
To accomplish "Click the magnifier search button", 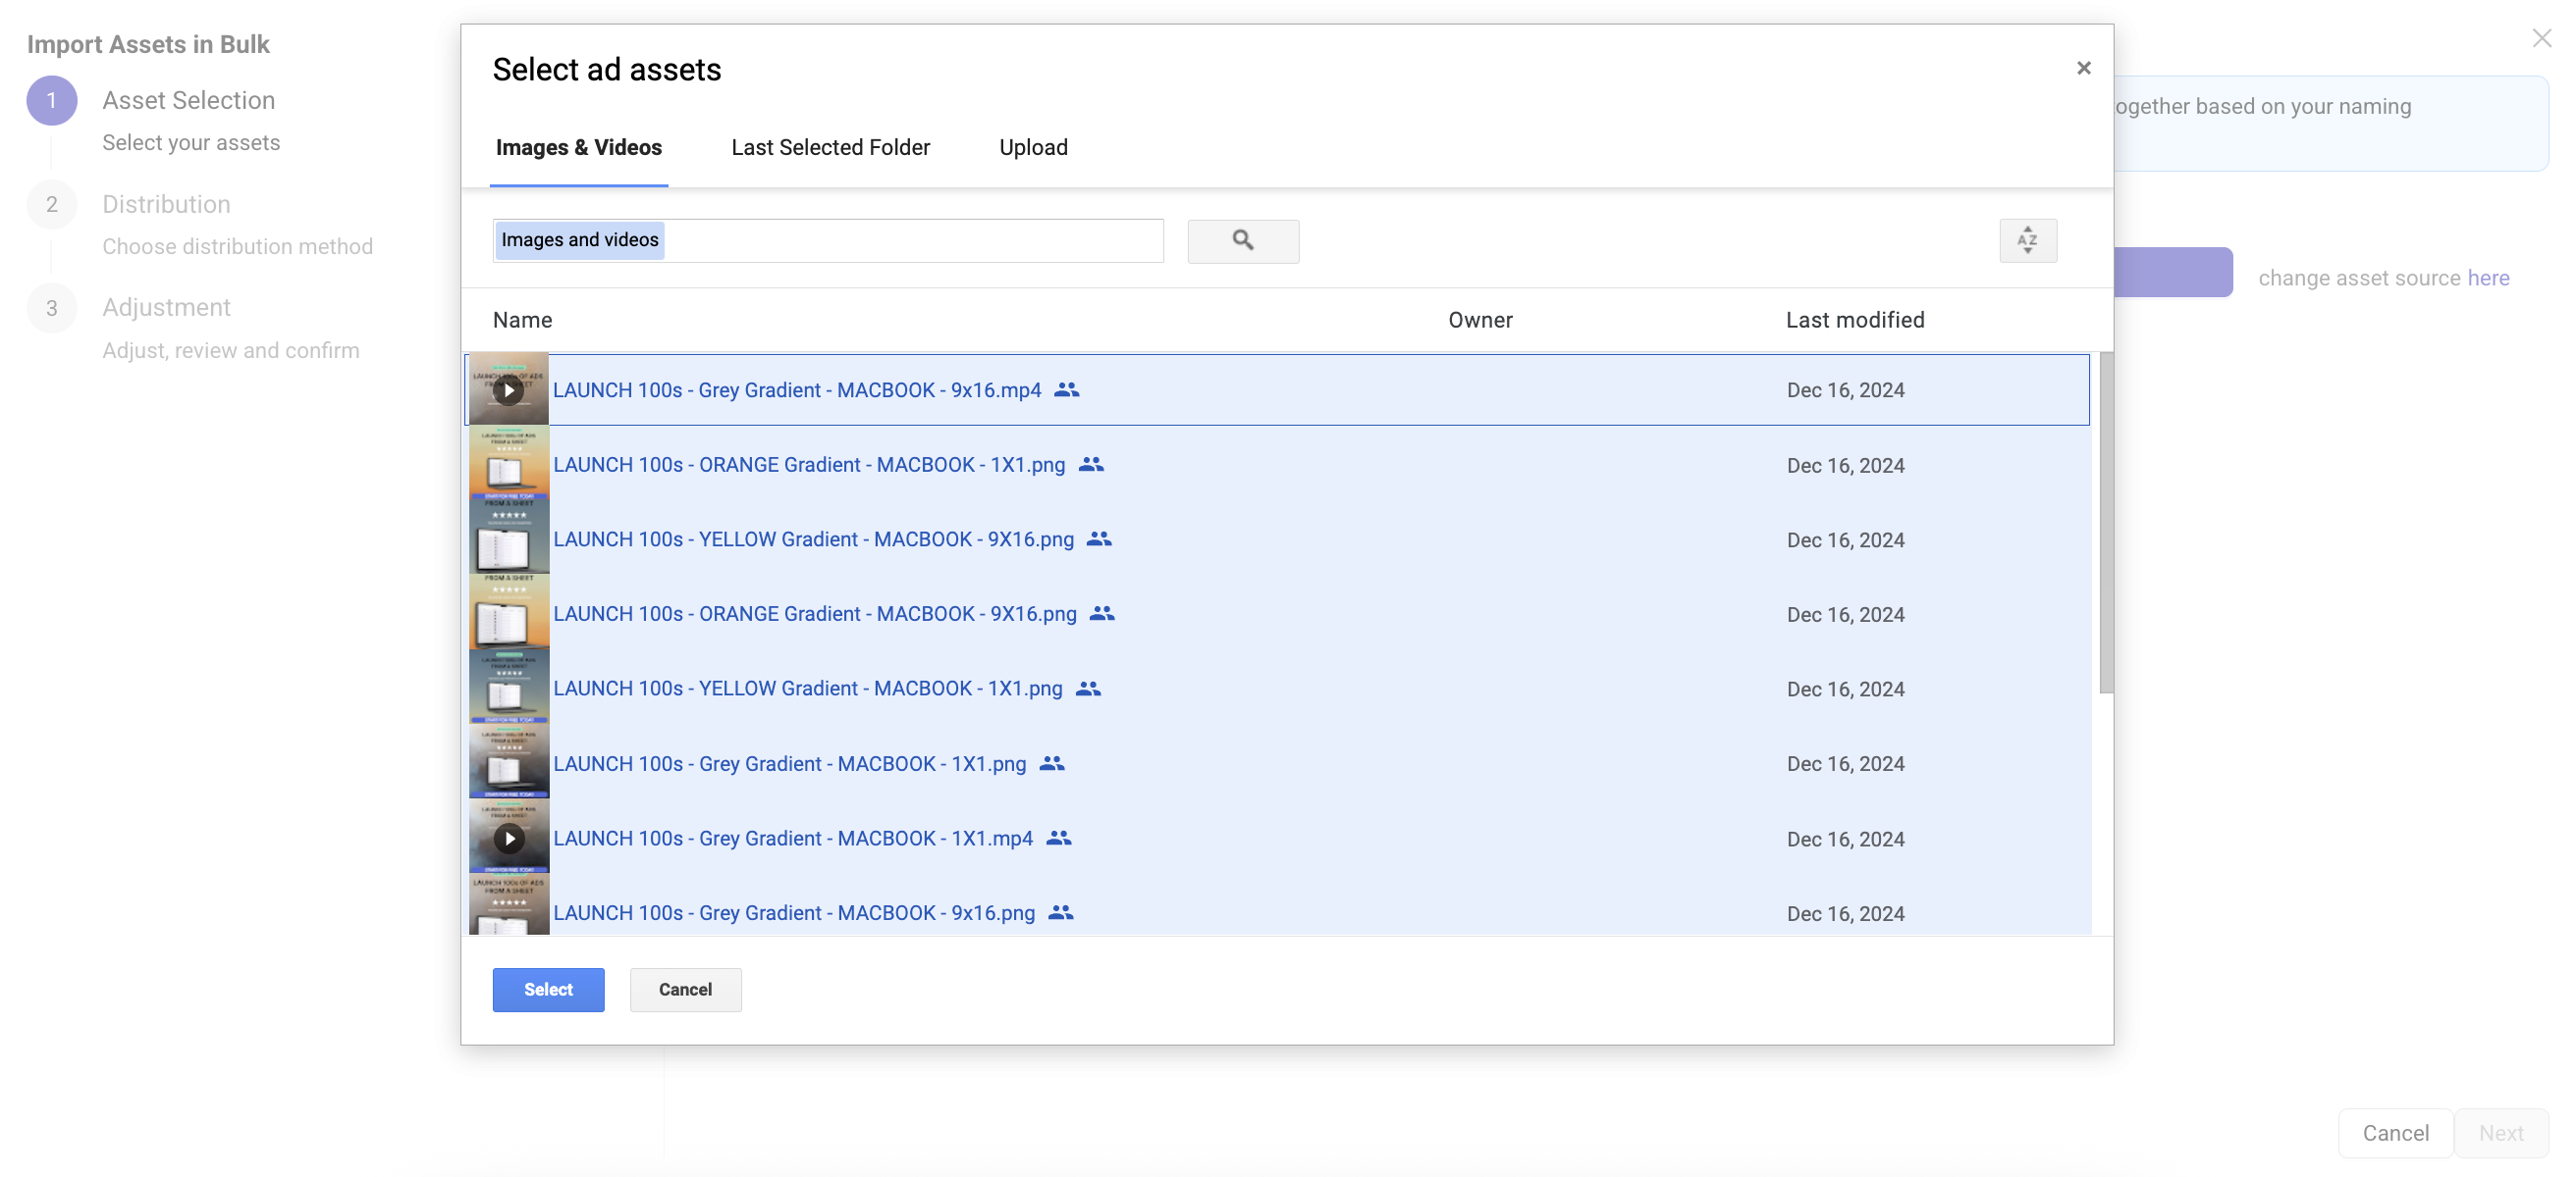I will [1242, 241].
